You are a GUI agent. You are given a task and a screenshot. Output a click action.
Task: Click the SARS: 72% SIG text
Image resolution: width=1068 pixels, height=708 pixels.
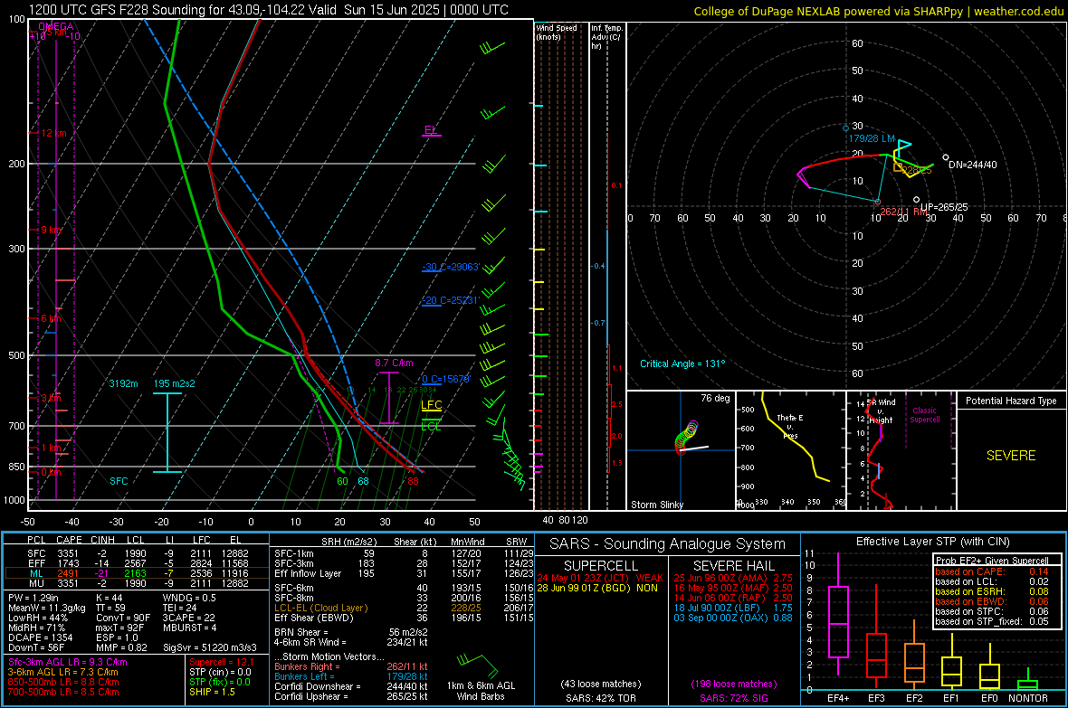733,698
